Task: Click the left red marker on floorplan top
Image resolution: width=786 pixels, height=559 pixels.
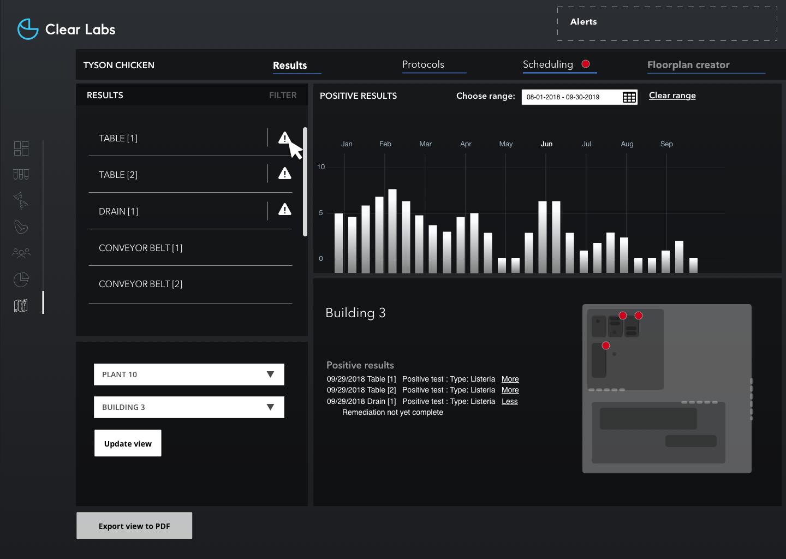Action: (623, 316)
